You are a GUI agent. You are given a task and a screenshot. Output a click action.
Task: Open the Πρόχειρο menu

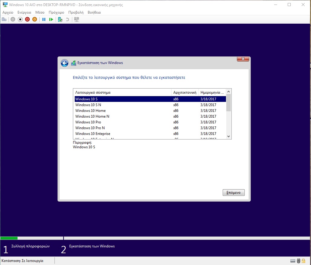point(56,12)
